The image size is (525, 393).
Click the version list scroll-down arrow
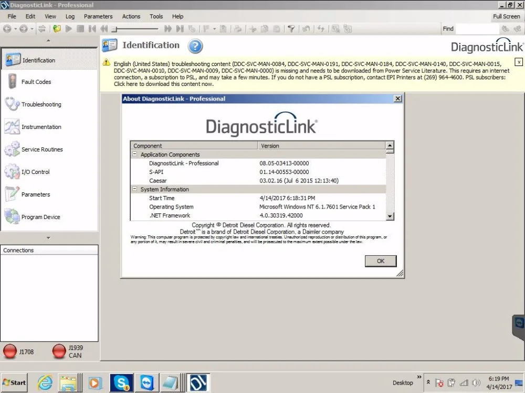click(x=390, y=216)
